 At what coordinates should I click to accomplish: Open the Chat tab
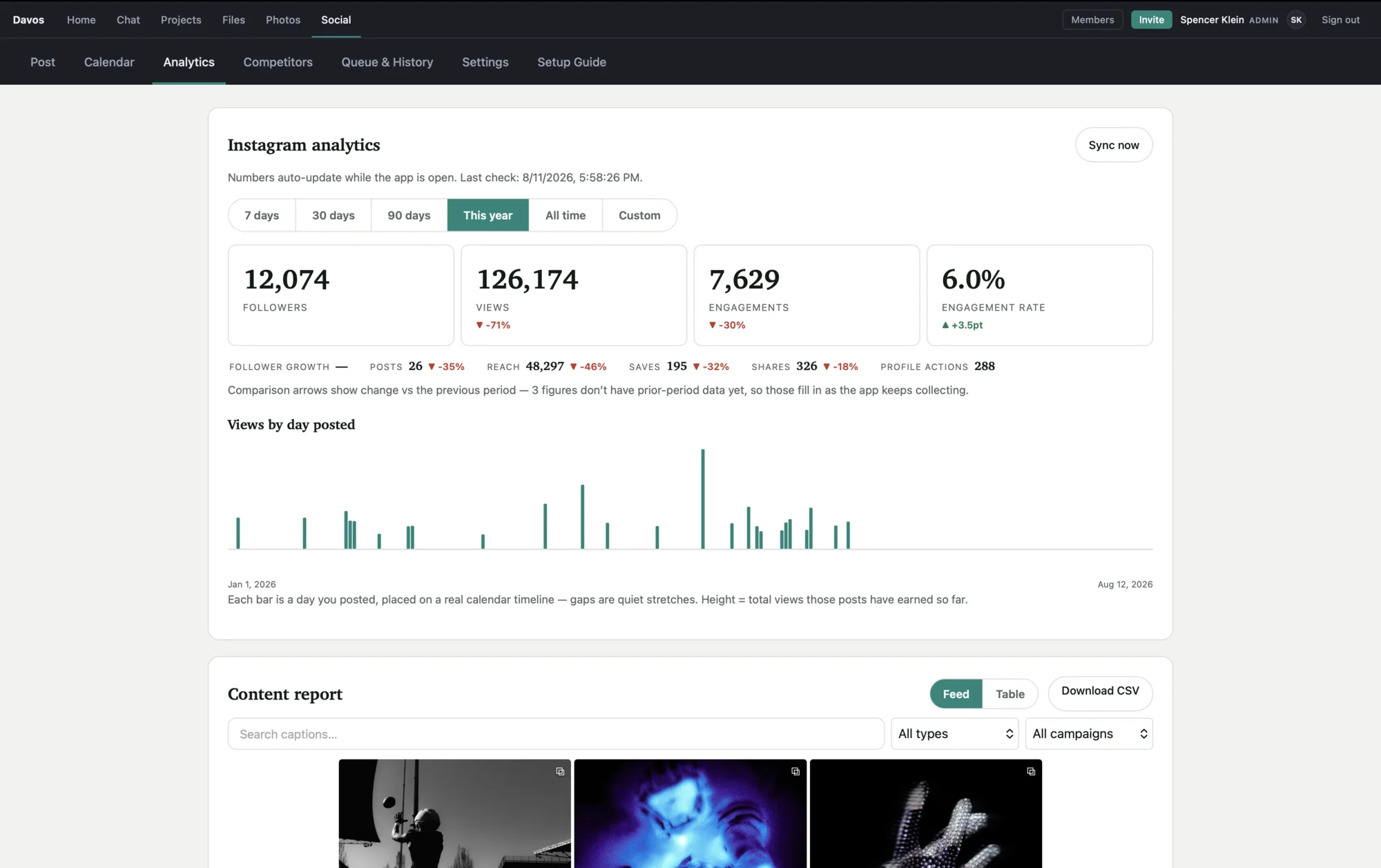click(128, 20)
